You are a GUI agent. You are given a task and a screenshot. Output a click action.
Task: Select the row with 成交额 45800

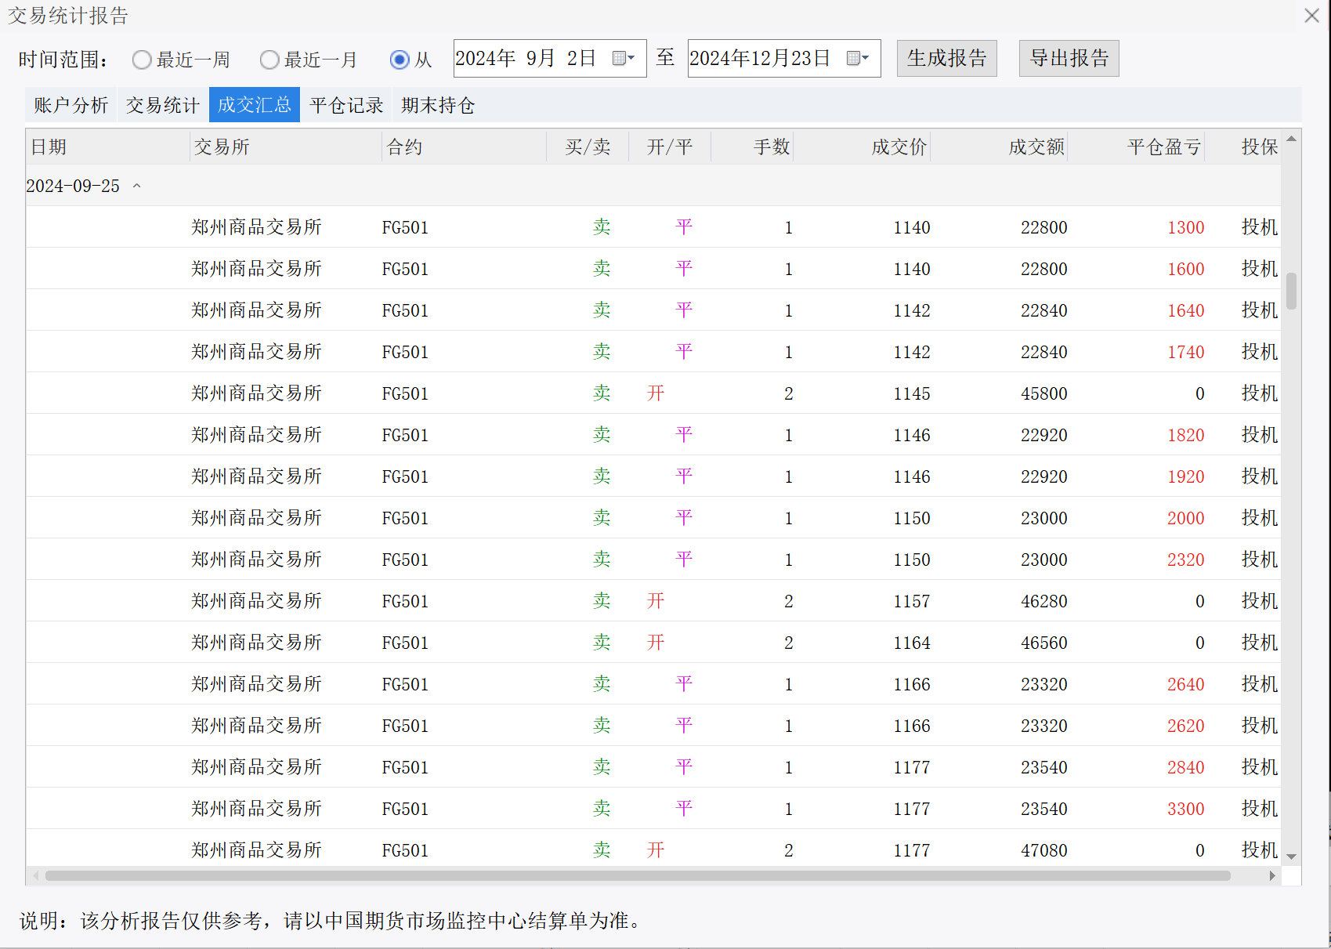pyautogui.click(x=653, y=393)
